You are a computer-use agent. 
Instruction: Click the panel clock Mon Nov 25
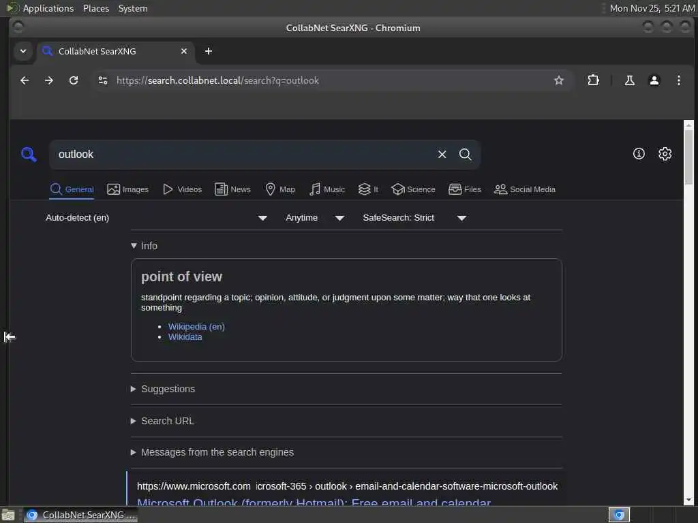click(x=652, y=8)
